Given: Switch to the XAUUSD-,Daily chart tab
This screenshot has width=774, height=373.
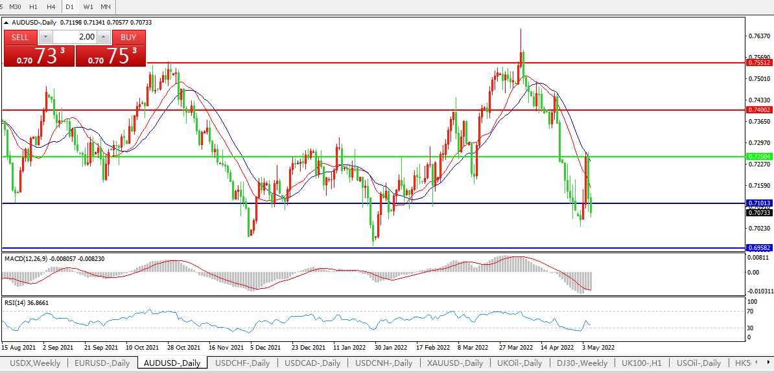Looking at the screenshot, I should click(x=456, y=363).
